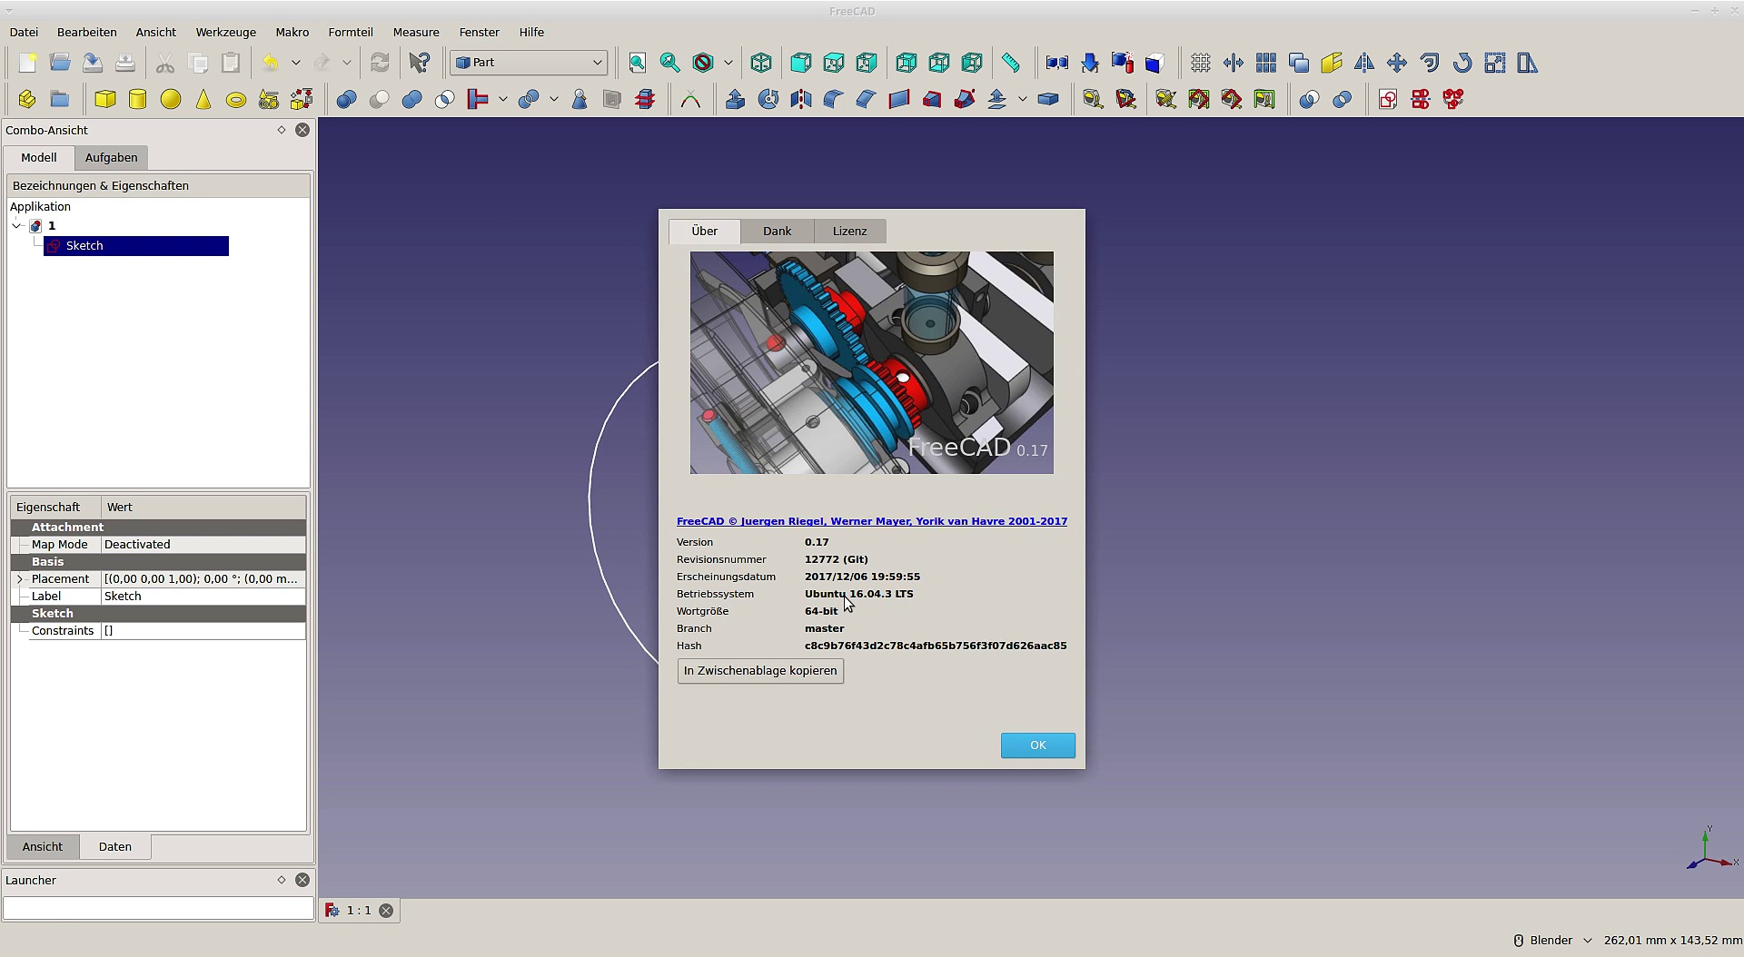Click the FreeCAD 0.17 splash image
The width and height of the screenshot is (1744, 957).
point(872,362)
